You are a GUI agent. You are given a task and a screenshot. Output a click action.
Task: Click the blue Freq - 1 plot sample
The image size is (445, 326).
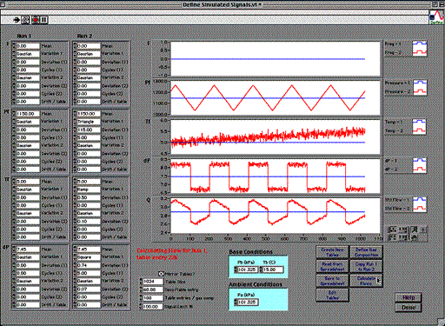[x=419, y=43]
